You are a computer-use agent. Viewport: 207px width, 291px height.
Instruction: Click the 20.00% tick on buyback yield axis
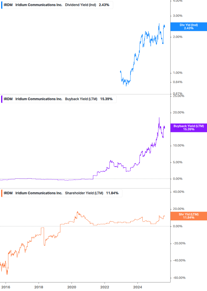tap(178, 112)
